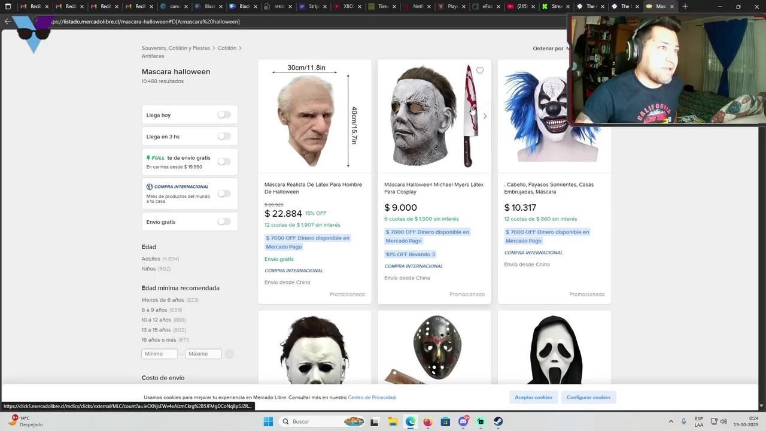Open Microsoft Store from taskbar
Image resolution: width=766 pixels, height=431 pixels.
point(445,421)
